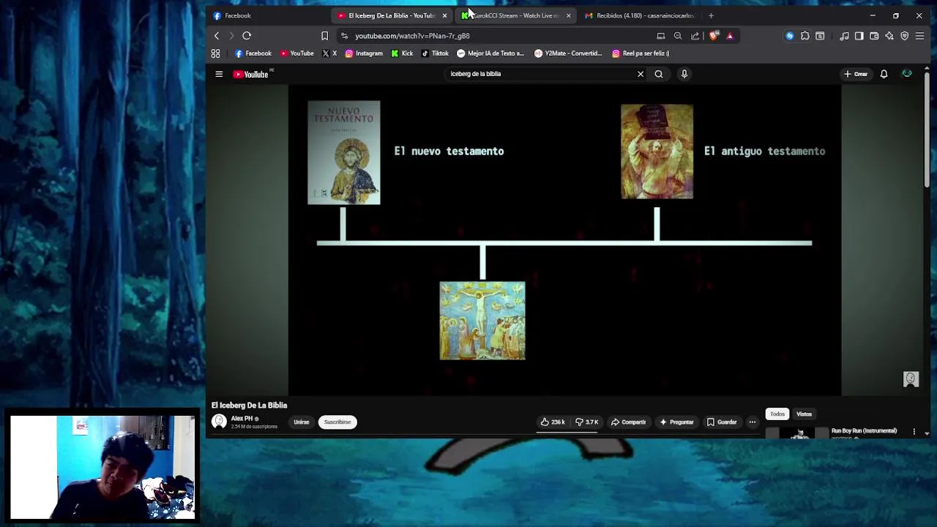The image size is (937, 527).
Task: Clear the YouTube search box text
Action: 641,74
